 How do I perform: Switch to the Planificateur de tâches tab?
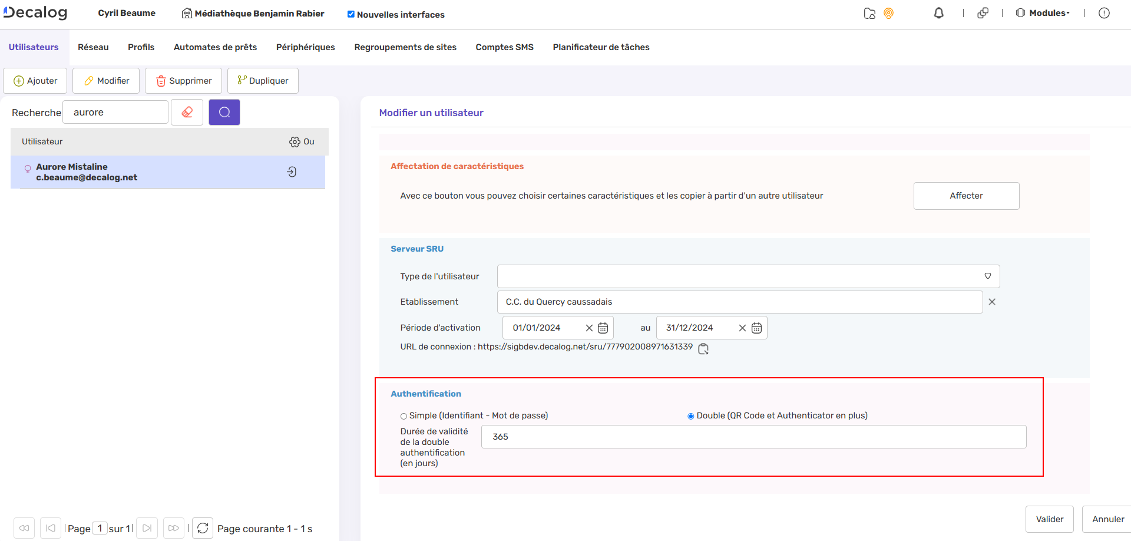coord(600,47)
